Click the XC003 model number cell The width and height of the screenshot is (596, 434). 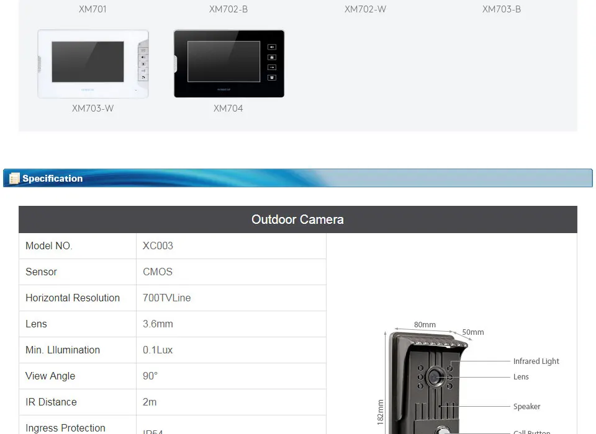coord(231,246)
